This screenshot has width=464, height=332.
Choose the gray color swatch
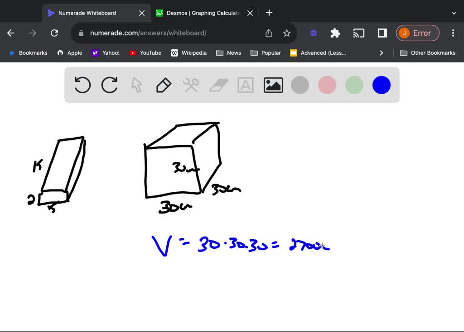click(x=300, y=85)
